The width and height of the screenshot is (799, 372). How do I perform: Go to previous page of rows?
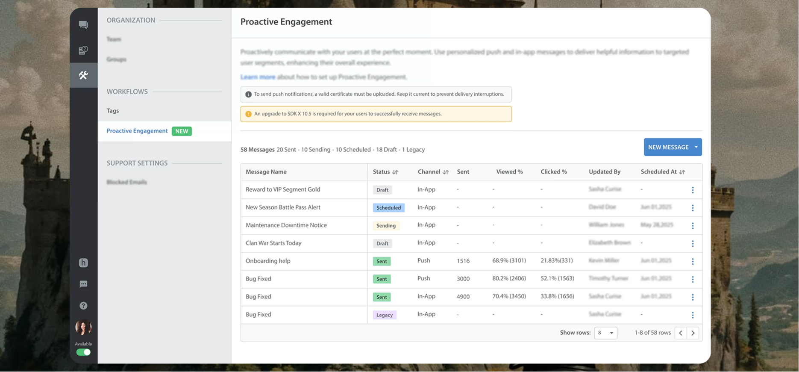(x=681, y=333)
